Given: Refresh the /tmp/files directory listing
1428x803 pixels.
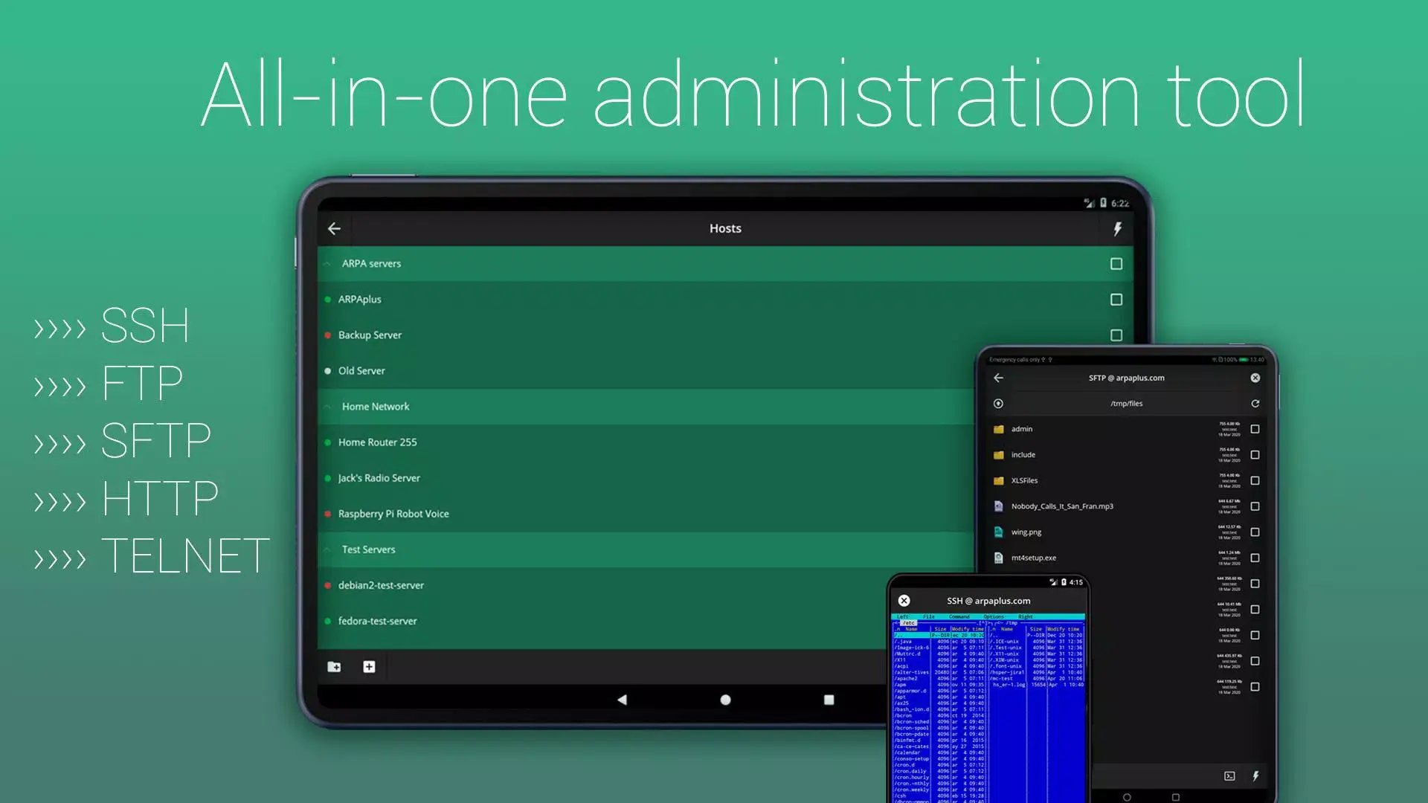Looking at the screenshot, I should (1255, 403).
